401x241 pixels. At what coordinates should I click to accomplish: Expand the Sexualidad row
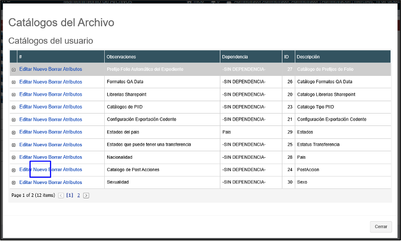(x=13, y=183)
